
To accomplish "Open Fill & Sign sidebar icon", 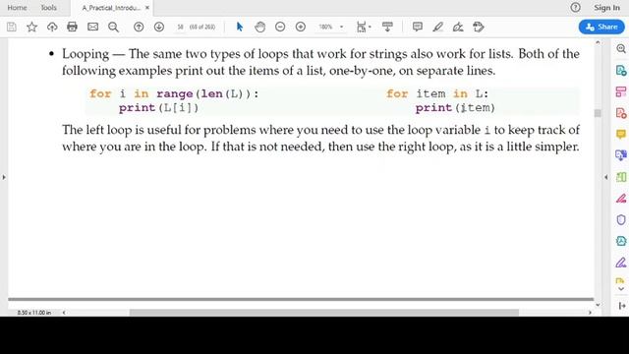I will pyautogui.click(x=621, y=199).
